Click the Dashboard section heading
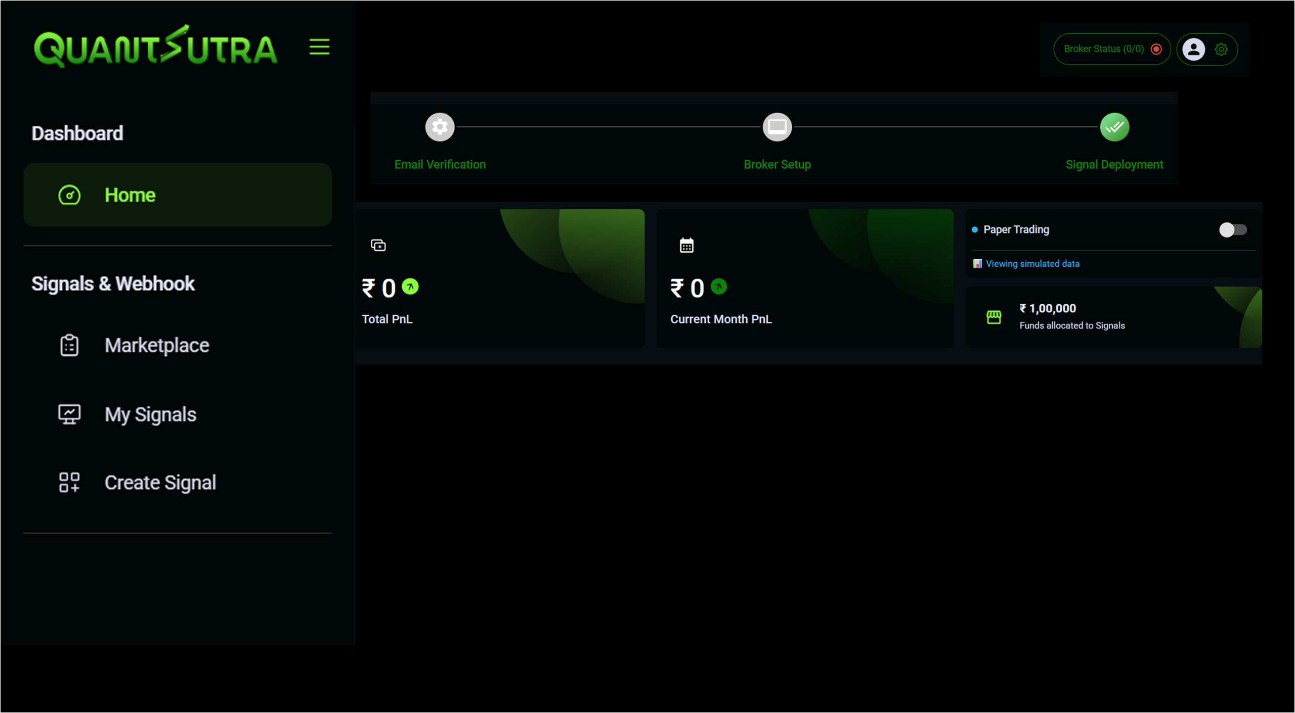1295x713 pixels. point(77,133)
